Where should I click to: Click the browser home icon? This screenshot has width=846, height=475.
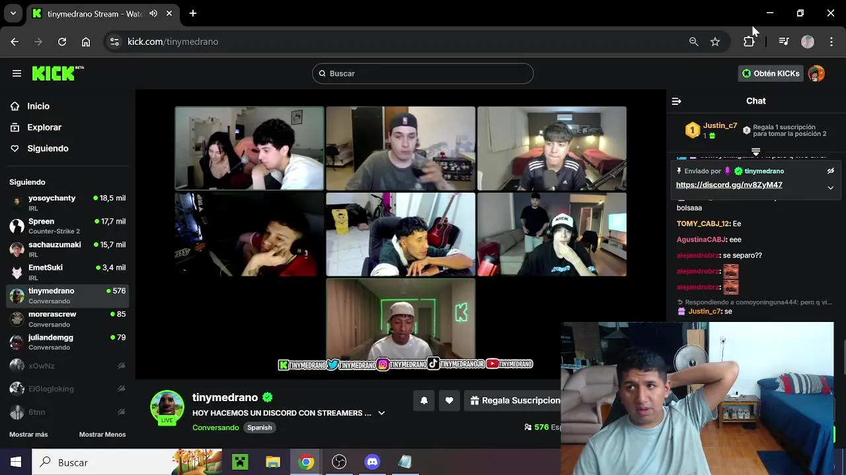86,42
